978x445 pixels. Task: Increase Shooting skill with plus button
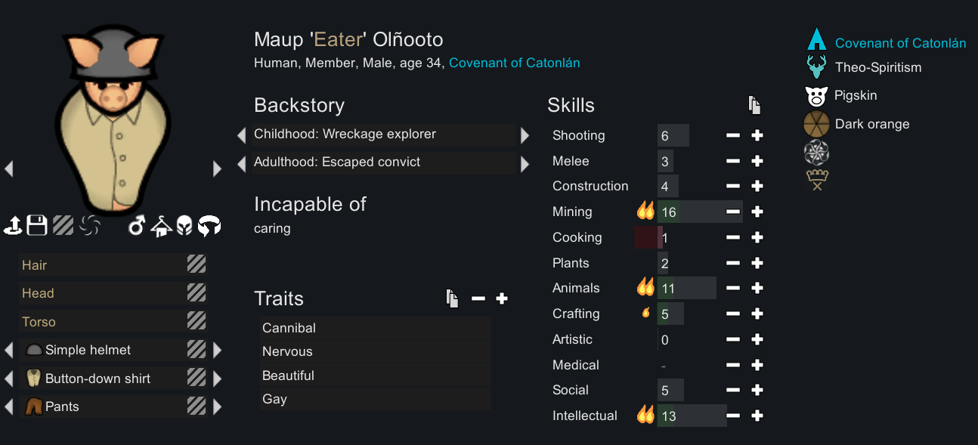point(757,135)
